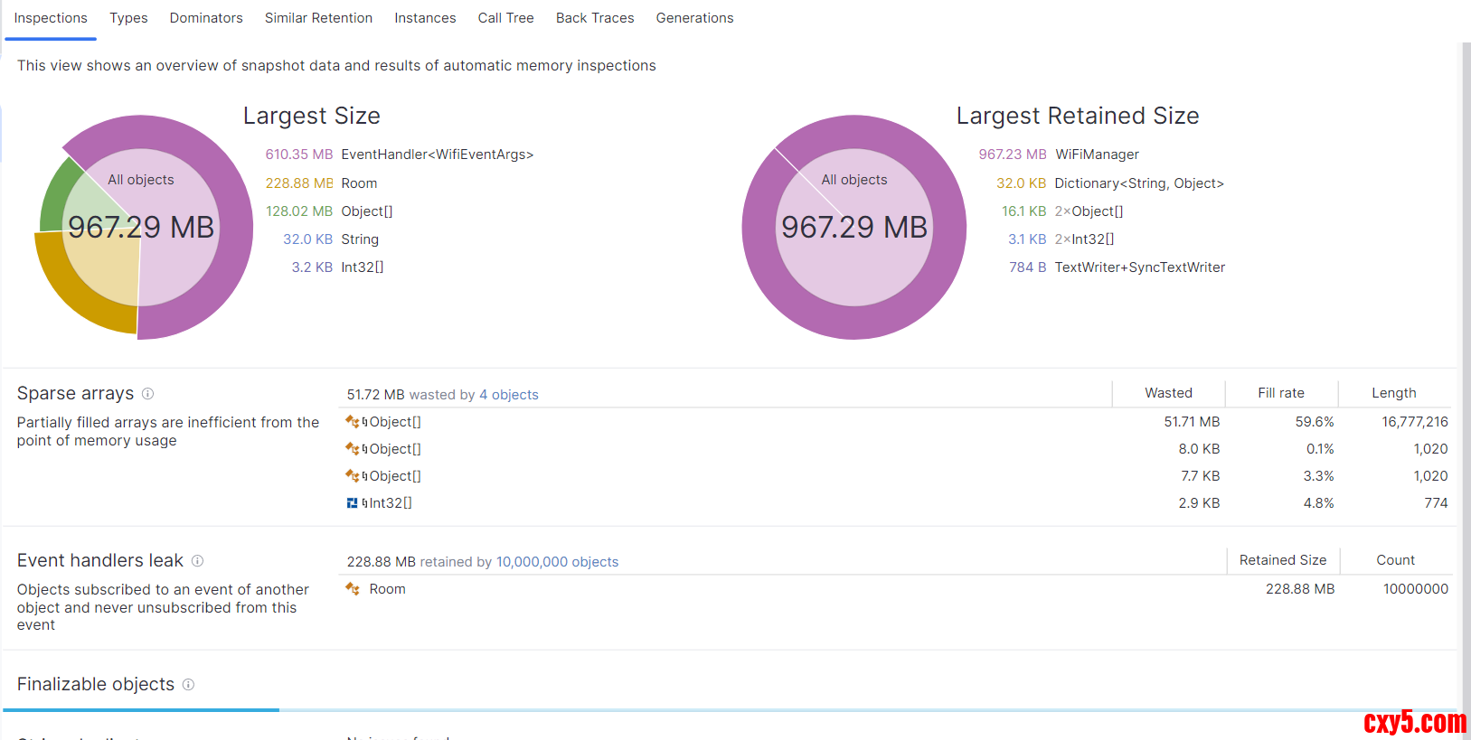Click the Room class icon in event handlers
The height and width of the screenshot is (740, 1471).
click(352, 589)
